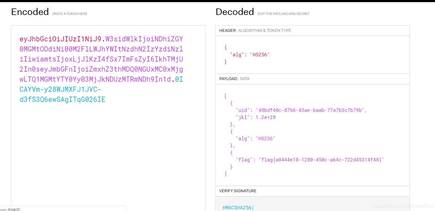Click the payload's closing square bracket
This screenshot has width=435, height=211.
(x=225, y=174)
